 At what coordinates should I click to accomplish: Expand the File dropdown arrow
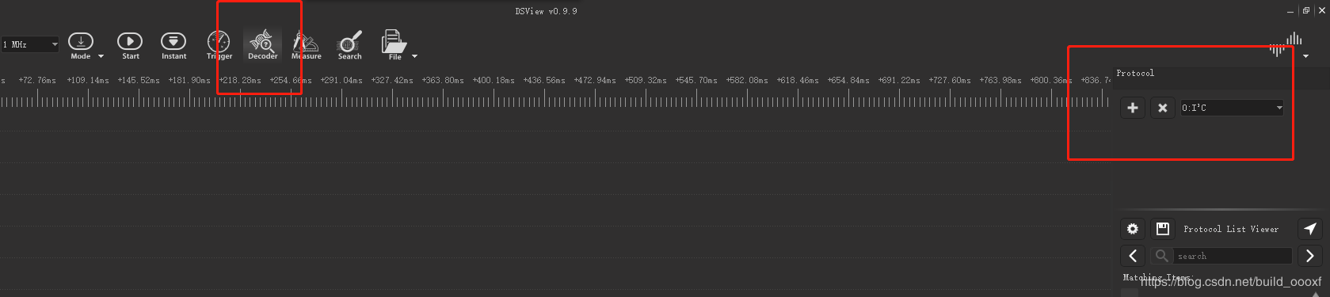(x=414, y=56)
